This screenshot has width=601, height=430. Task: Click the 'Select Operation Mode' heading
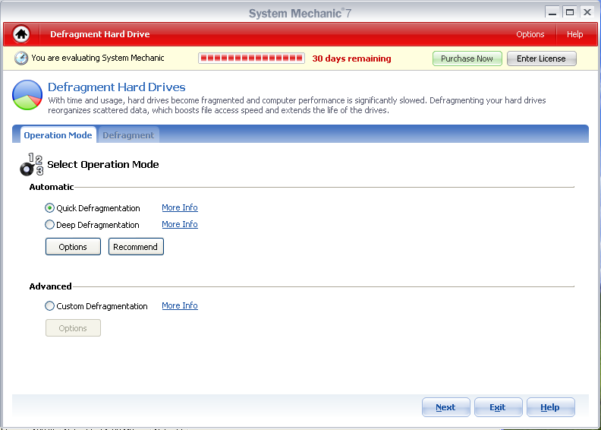[x=103, y=165]
